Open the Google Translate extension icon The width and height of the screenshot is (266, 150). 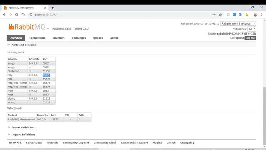click(240, 15)
